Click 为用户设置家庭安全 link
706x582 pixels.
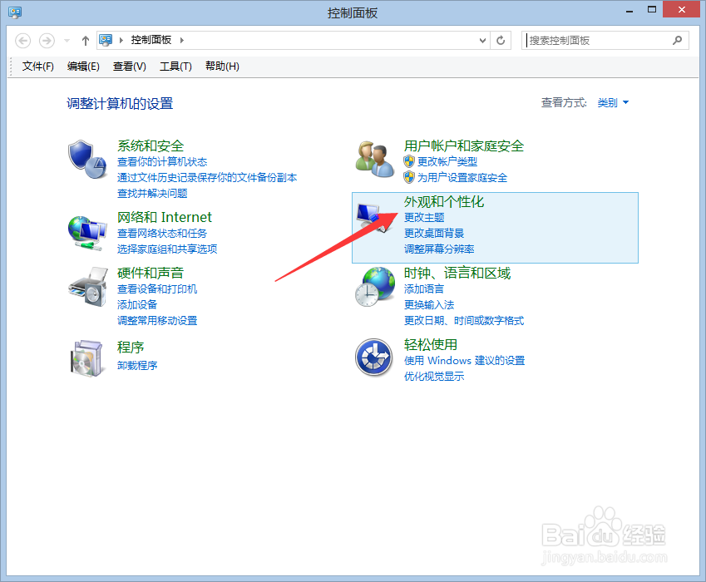pyautogui.click(x=462, y=177)
